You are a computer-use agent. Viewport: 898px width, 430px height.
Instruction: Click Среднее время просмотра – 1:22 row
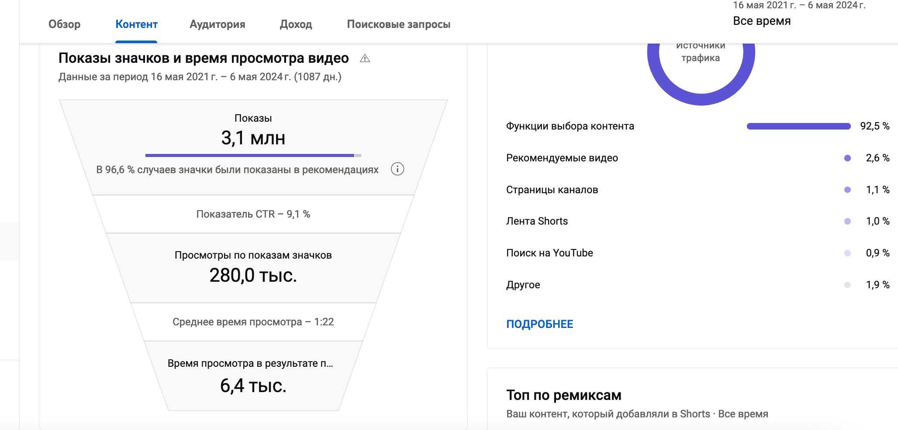[x=253, y=322]
